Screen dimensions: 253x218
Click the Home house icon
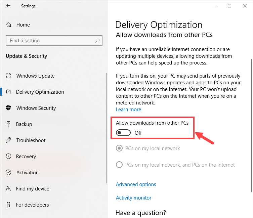tap(9, 25)
